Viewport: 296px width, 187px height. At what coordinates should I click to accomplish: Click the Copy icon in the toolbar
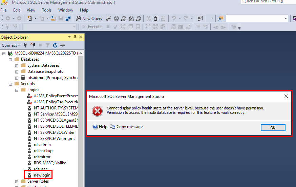tap(156, 18)
